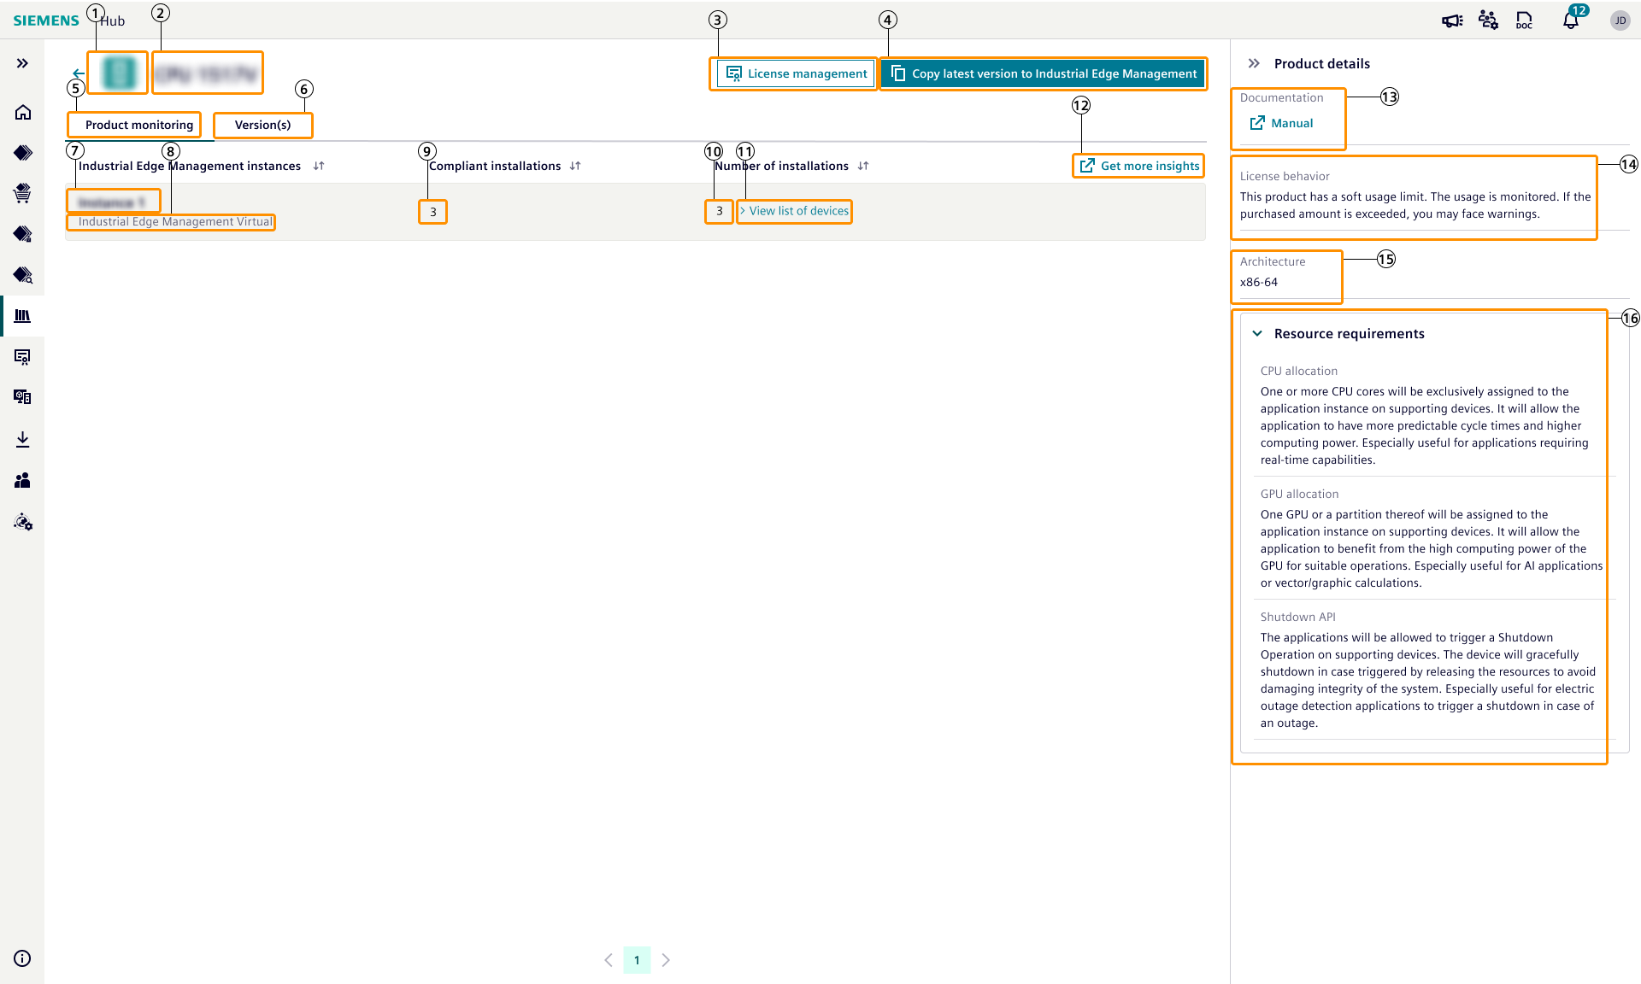The width and height of the screenshot is (1641, 984).
Task: Click the 'Shutdown API' heading
Action: [1298, 617]
